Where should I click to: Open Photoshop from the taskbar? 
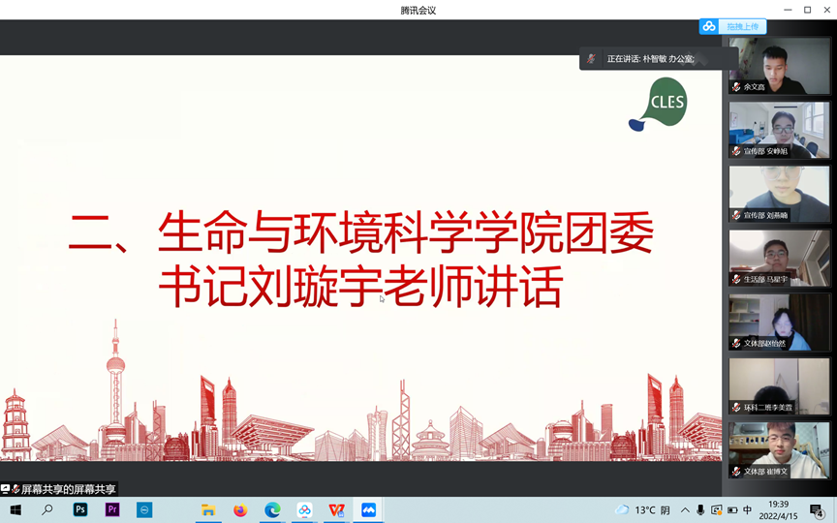tap(80, 510)
